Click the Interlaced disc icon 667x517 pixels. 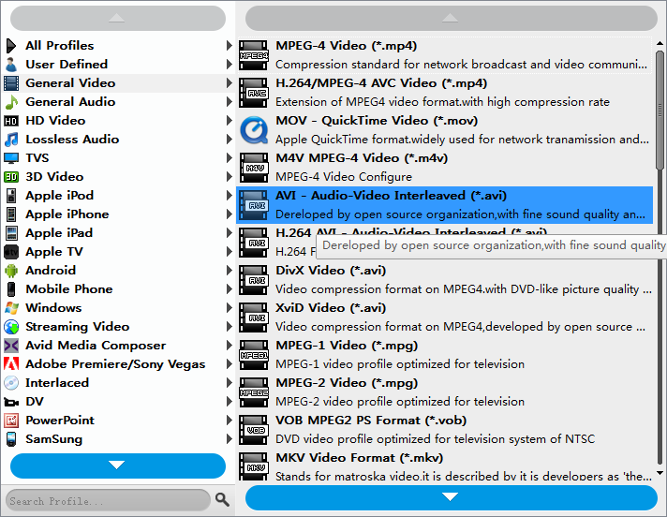click(11, 383)
